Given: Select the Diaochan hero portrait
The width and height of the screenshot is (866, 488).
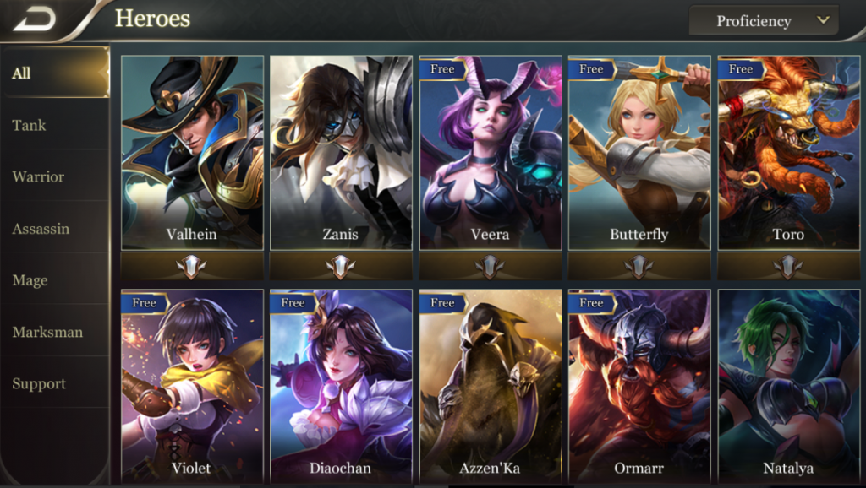Looking at the screenshot, I should (341, 387).
